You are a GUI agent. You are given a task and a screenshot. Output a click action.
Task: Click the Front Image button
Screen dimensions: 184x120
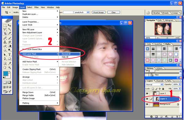click(99, 12)
